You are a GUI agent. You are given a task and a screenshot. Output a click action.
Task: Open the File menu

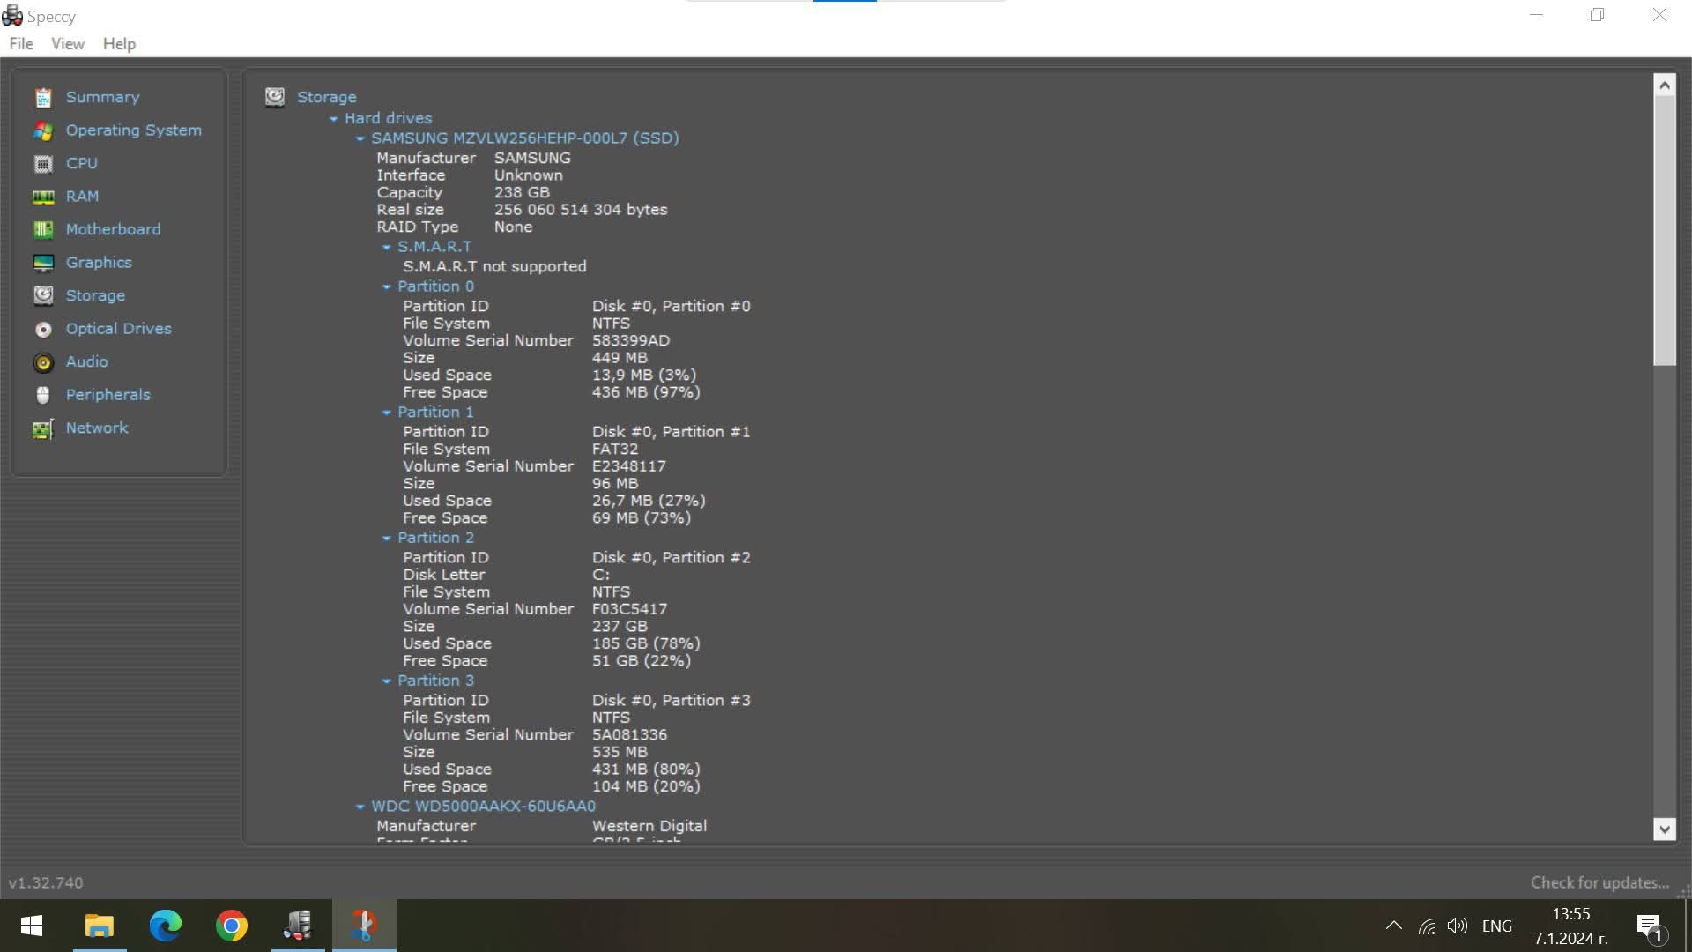pyautogui.click(x=21, y=44)
